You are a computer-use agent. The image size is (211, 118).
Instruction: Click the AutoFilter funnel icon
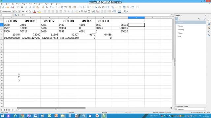coord(92,7)
